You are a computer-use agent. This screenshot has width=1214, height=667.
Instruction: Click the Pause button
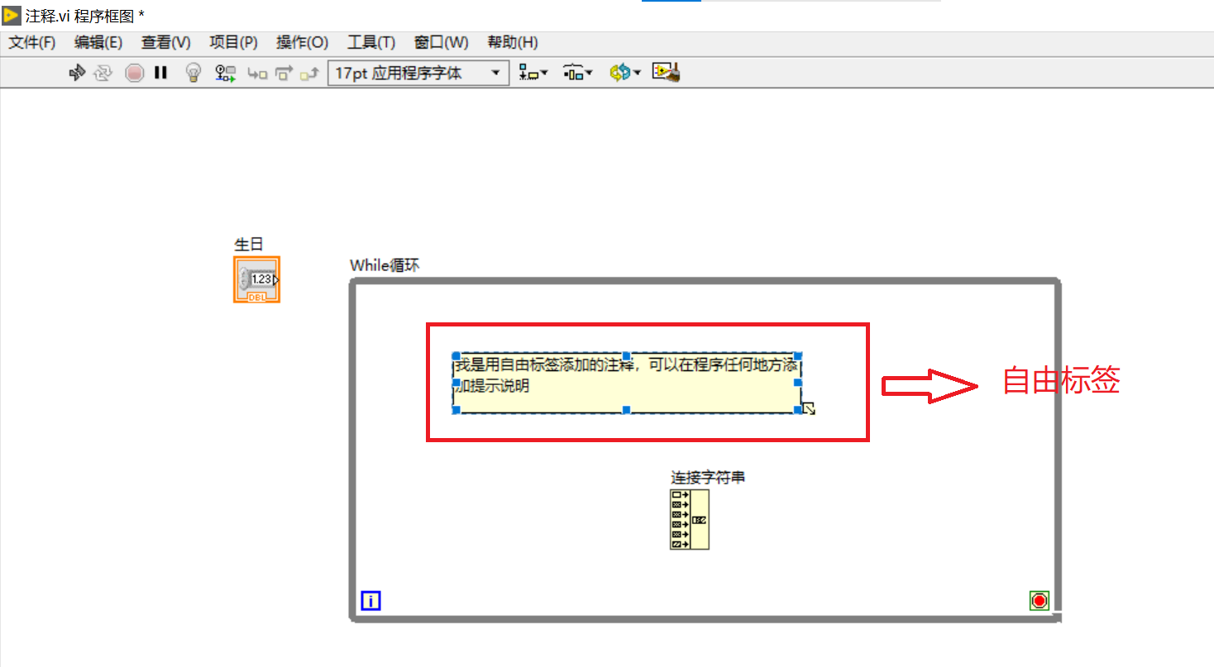pyautogui.click(x=161, y=73)
